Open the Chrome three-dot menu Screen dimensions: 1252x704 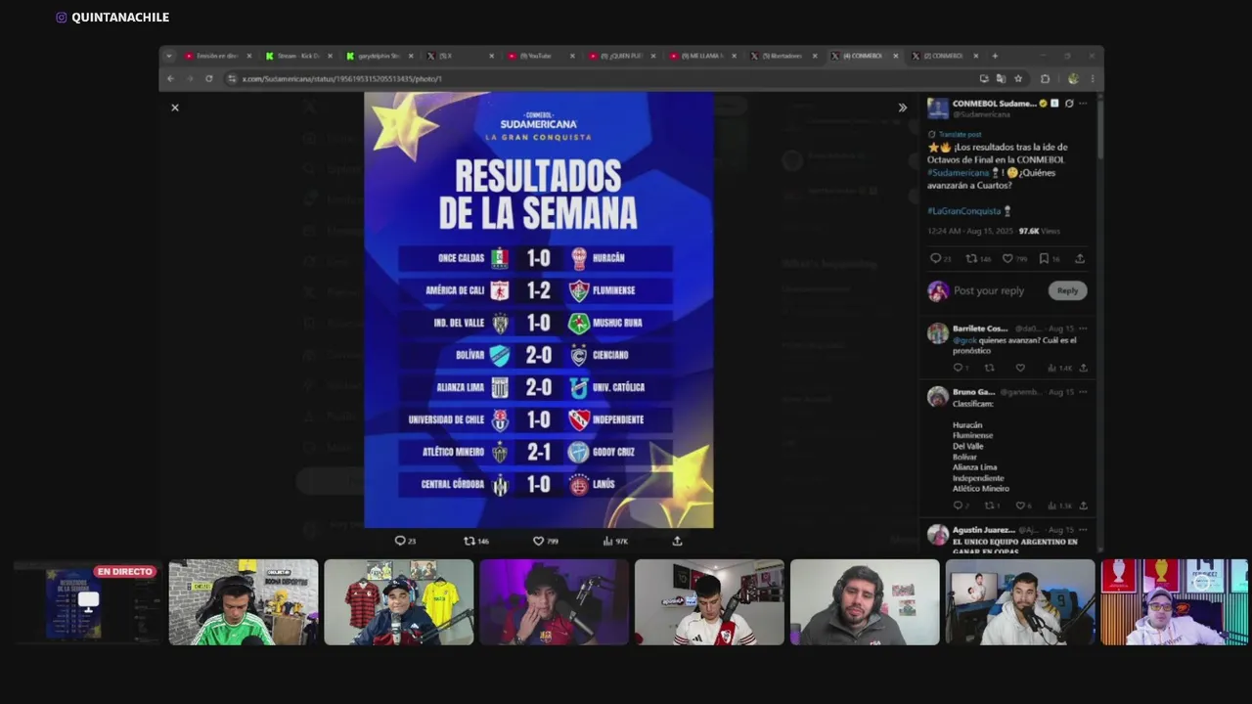coord(1093,78)
